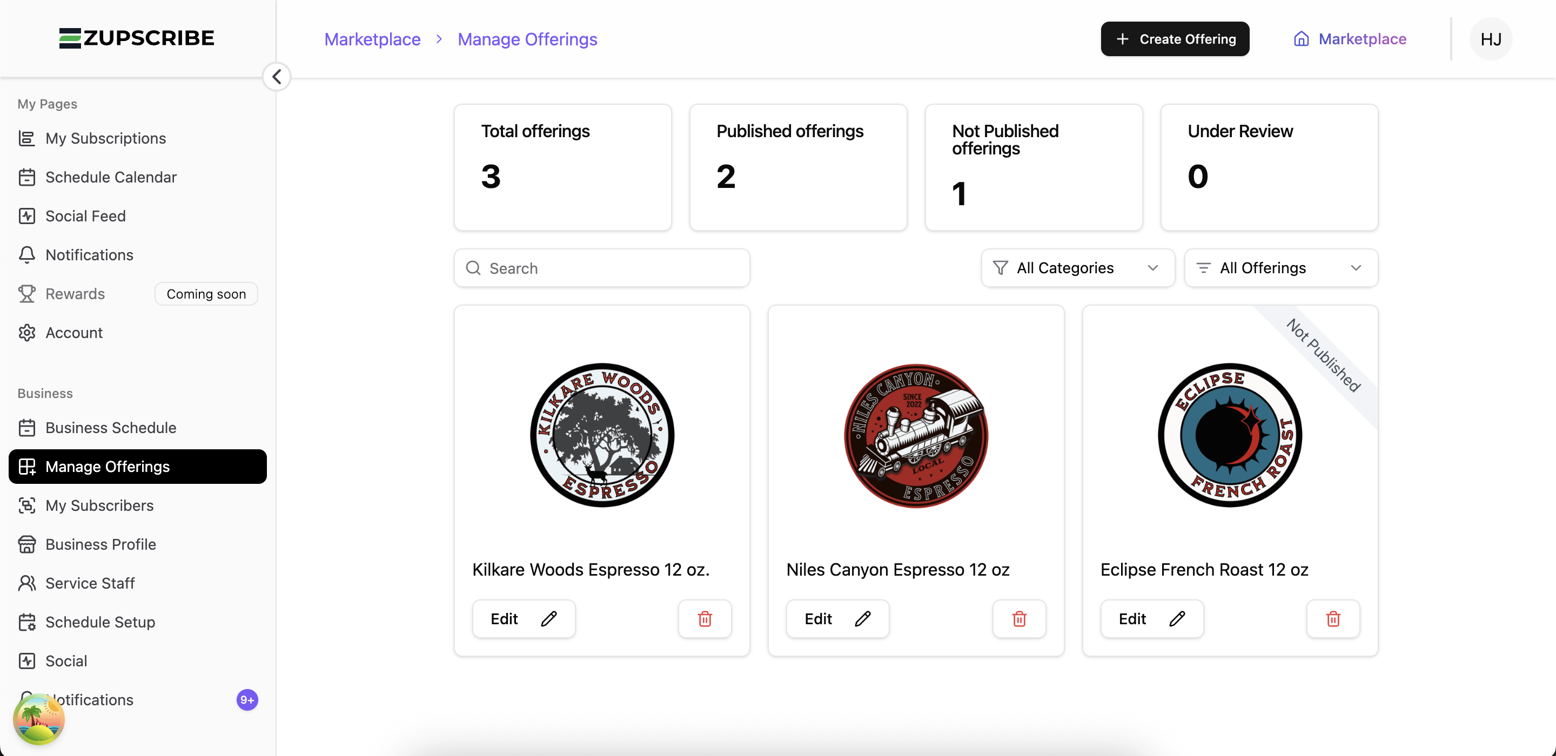Open the HJ user avatar menu
The width and height of the screenshot is (1556, 756).
pos(1490,39)
